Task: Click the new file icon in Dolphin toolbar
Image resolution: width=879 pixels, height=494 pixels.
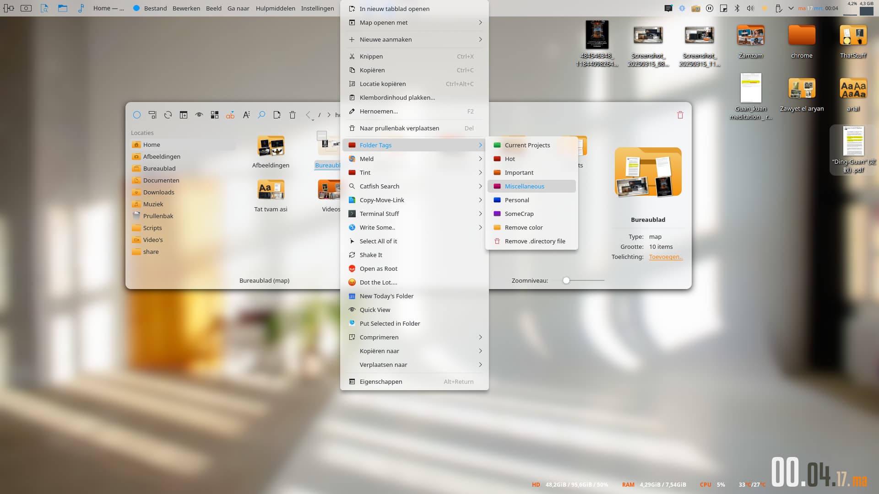Action: [277, 115]
